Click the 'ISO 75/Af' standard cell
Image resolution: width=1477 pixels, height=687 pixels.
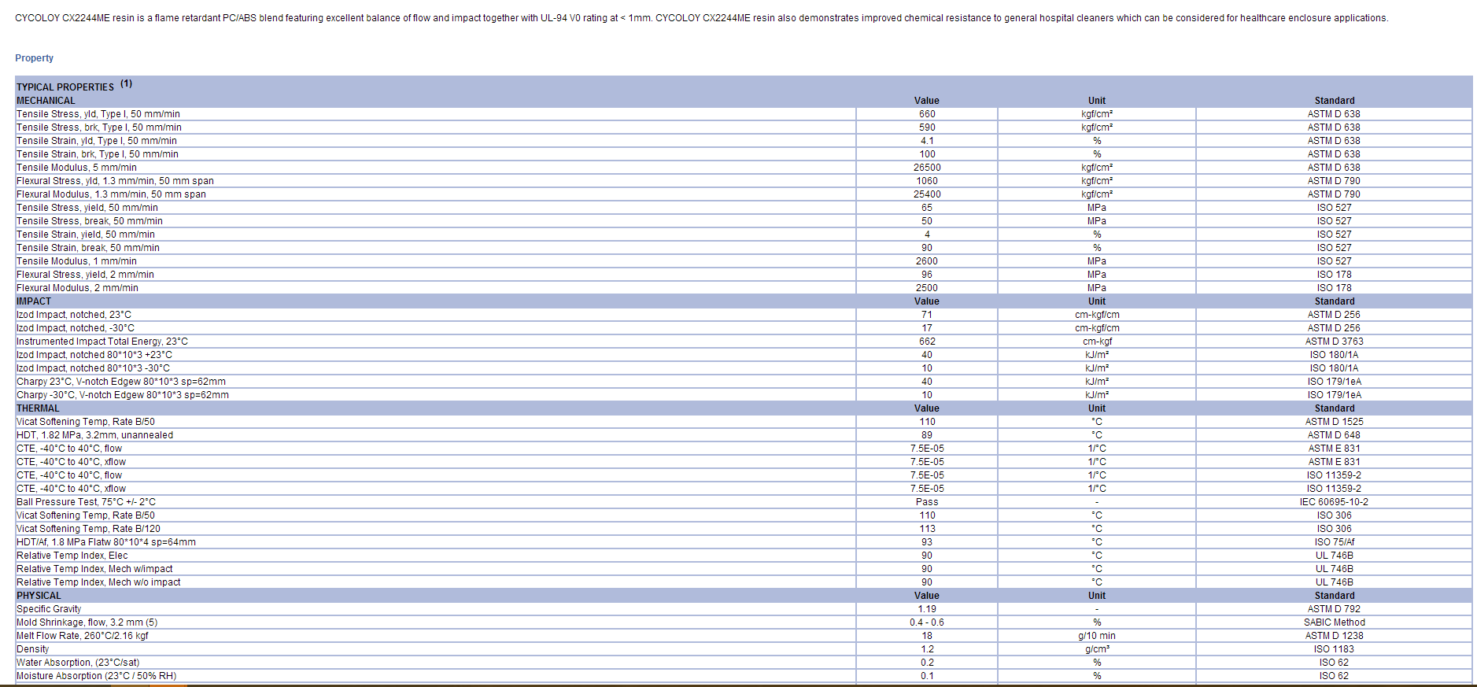click(1334, 542)
